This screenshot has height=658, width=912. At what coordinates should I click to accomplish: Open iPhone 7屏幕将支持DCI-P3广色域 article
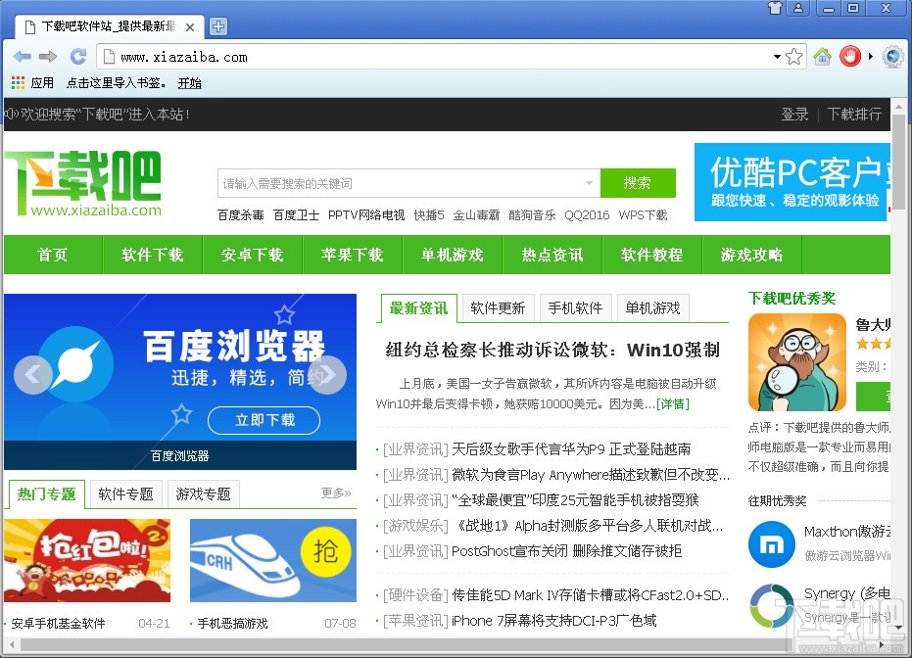[x=553, y=620]
